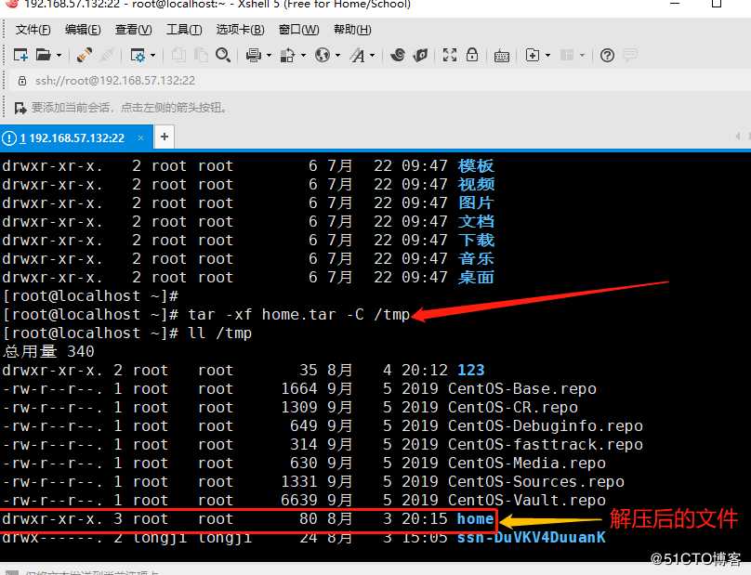Click the Copy icon in toolbar

click(x=178, y=55)
